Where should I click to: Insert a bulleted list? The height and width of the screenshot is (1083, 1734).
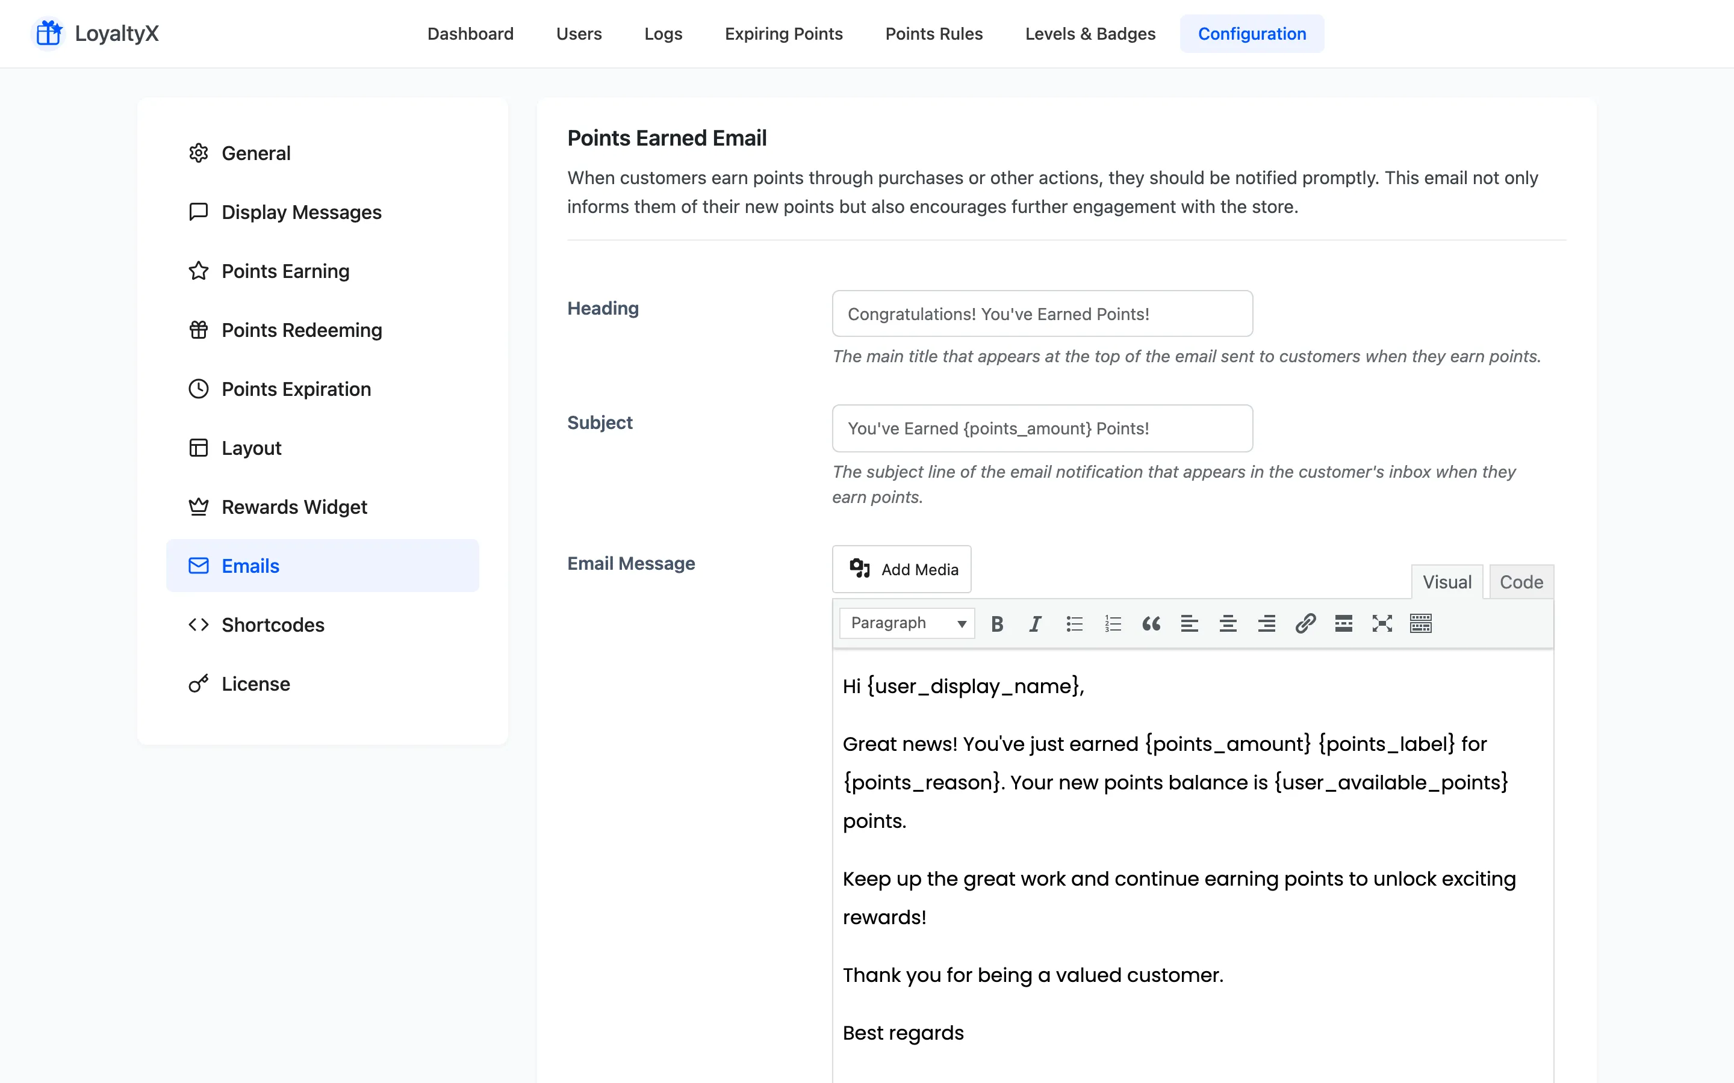coord(1074,623)
